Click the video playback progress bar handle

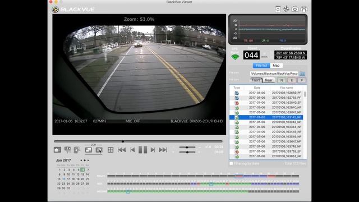(123, 141)
